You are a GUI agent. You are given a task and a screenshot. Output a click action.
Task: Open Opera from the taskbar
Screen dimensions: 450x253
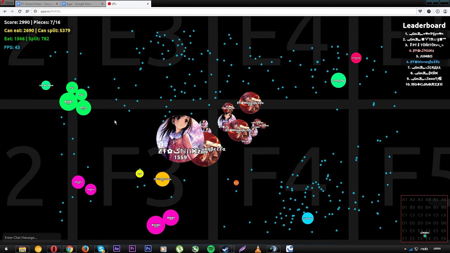[x=54, y=249]
